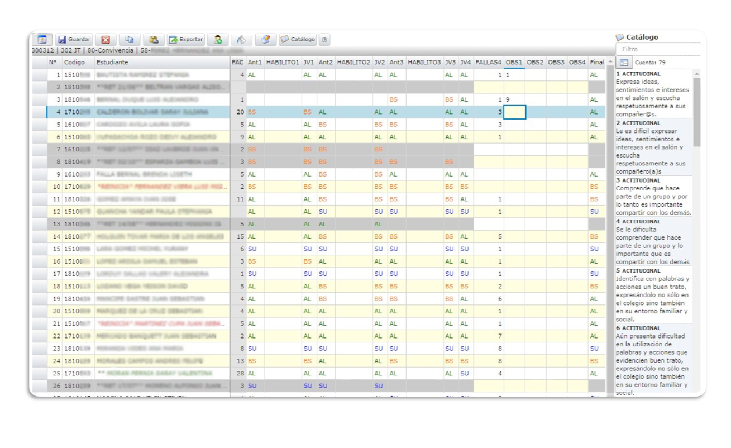Click the Final SU cell in row 12
731x448 pixels.
point(597,212)
